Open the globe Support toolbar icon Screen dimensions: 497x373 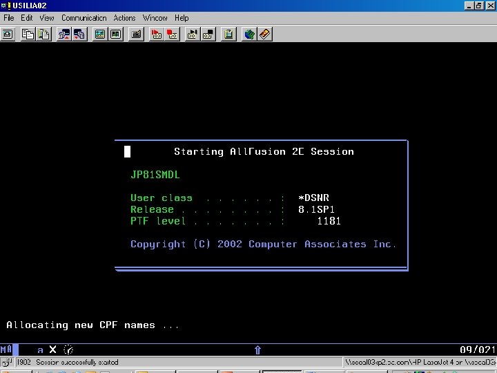pos(249,34)
